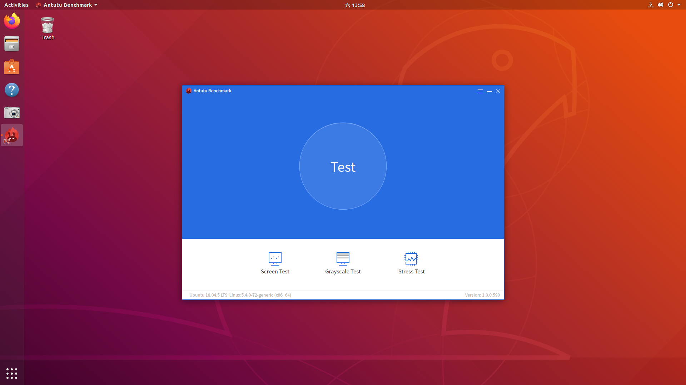Viewport: 686px width, 385px height.
Task: Open the file manager icon
Action: pyautogui.click(x=11, y=44)
